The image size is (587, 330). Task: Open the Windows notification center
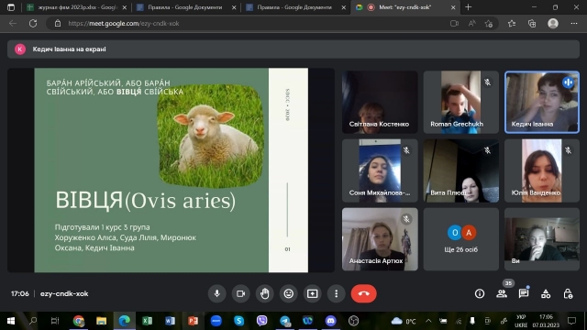point(571,321)
